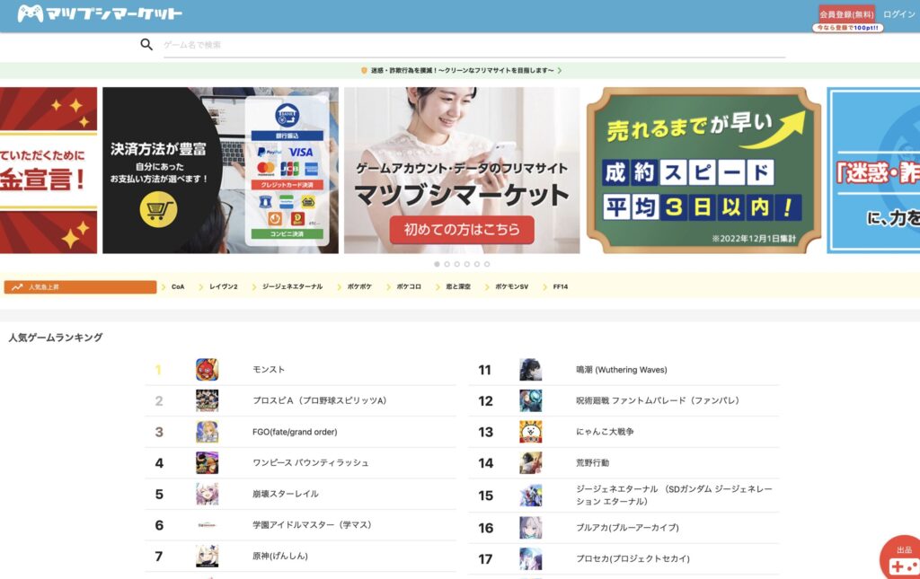Image resolution: width=920 pixels, height=579 pixels.
Task: Click プロスピA(プロ野球スピリッツA) ranking name
Action: coord(320,401)
